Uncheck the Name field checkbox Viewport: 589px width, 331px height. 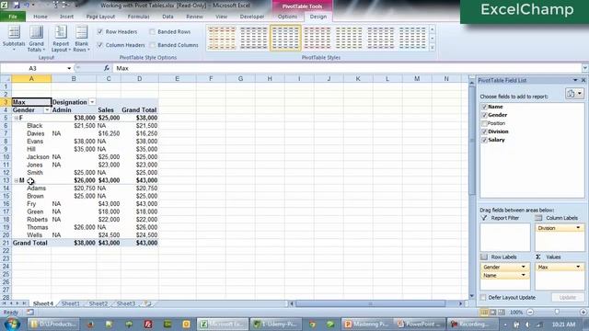484,107
